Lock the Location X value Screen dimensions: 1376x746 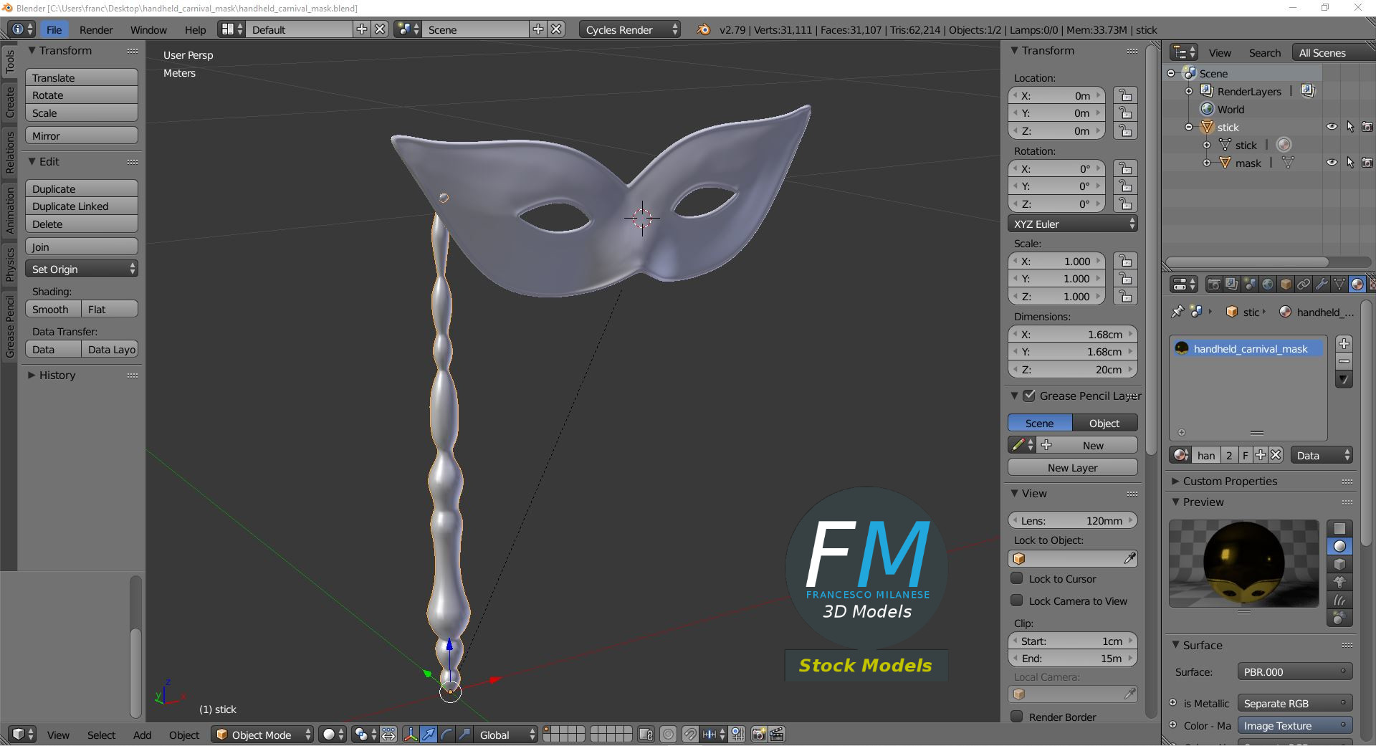pos(1125,96)
